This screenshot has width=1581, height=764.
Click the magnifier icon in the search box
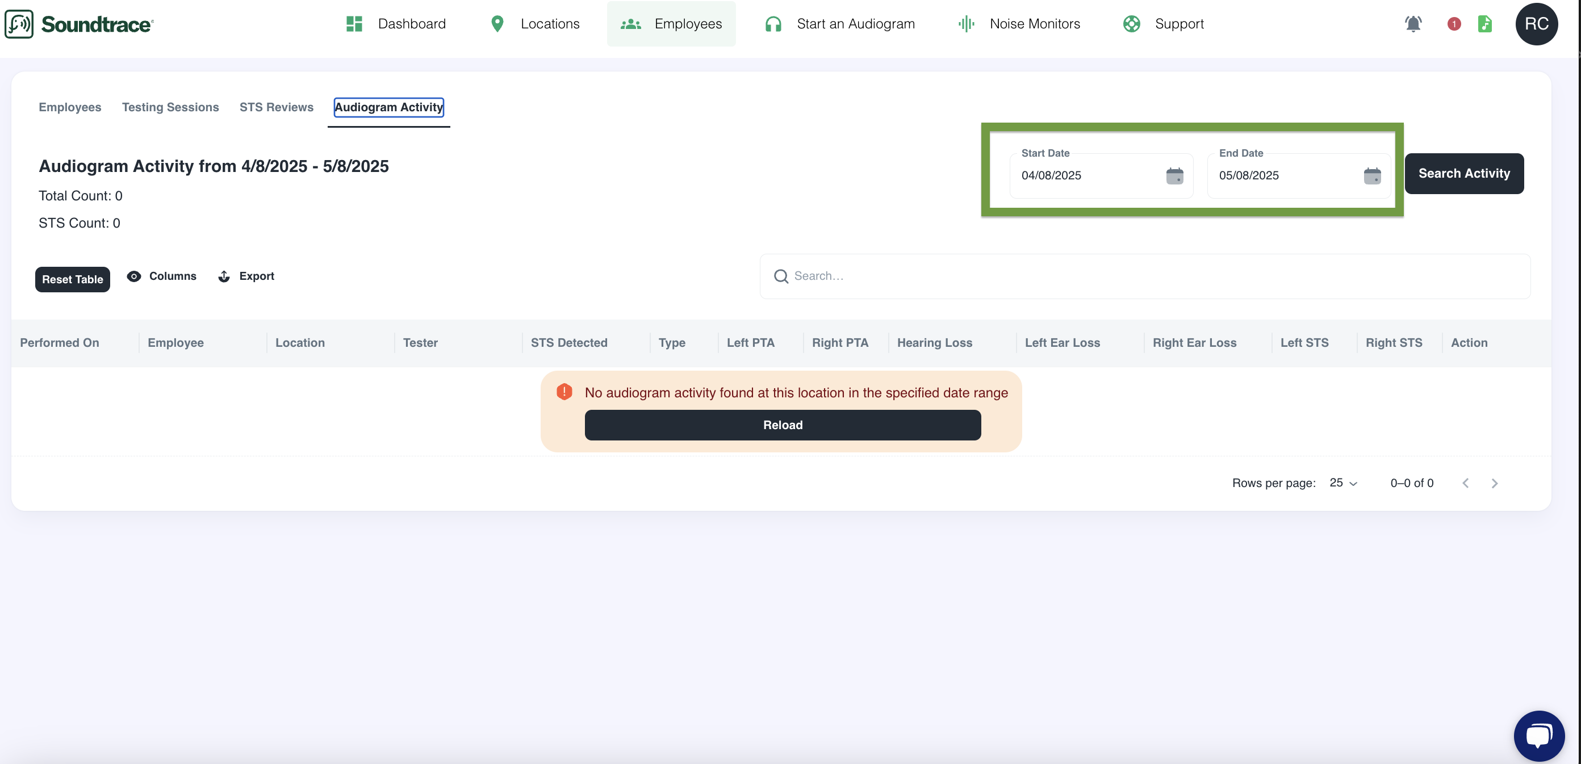781,276
